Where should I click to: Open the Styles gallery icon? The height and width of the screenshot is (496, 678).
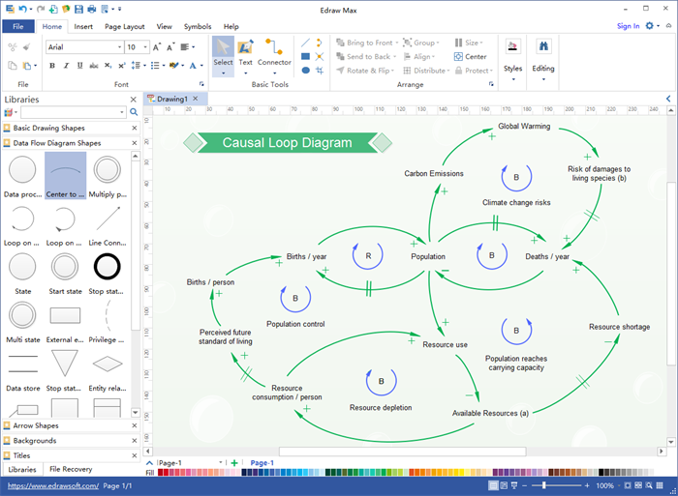pos(512,48)
